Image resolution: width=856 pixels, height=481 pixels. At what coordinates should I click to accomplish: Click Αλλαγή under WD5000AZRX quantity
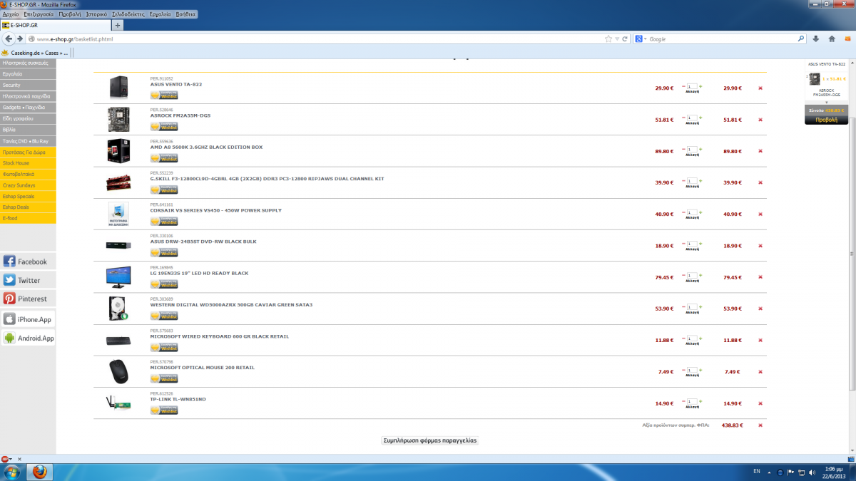[692, 312]
